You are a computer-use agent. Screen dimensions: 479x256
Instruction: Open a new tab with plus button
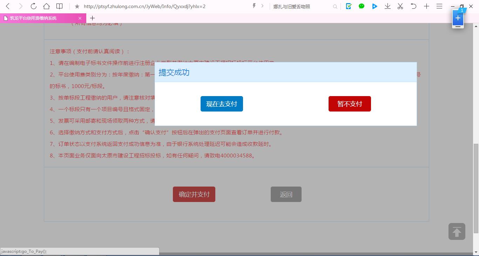point(92,18)
